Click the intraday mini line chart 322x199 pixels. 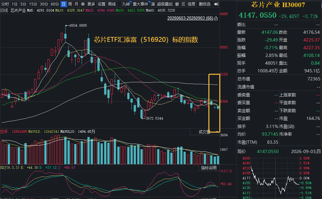click(275, 178)
